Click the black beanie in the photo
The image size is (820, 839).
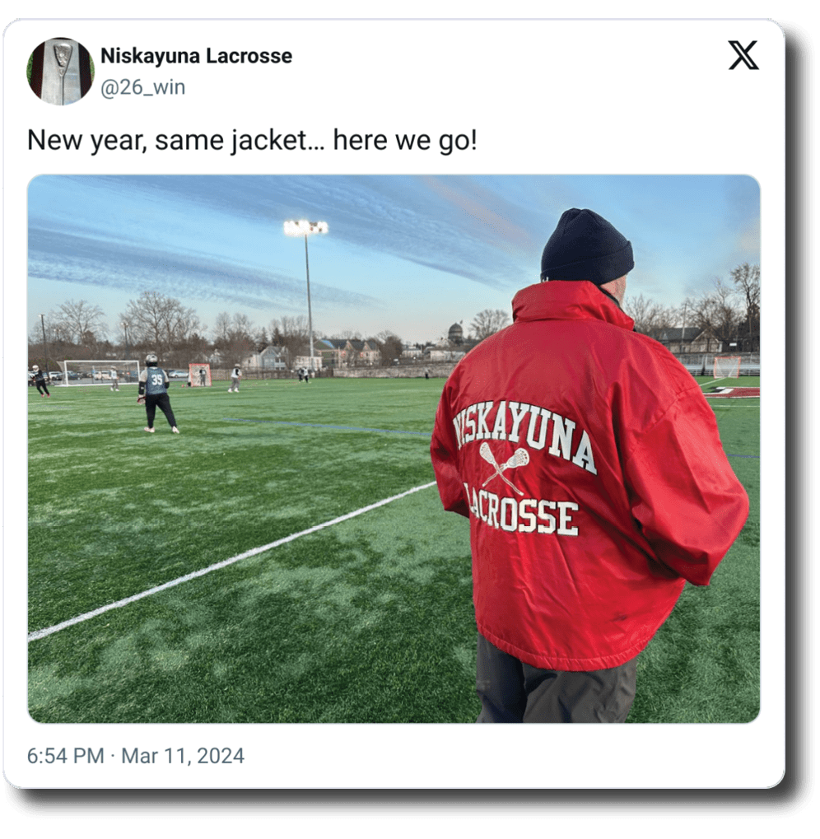pos(587,247)
